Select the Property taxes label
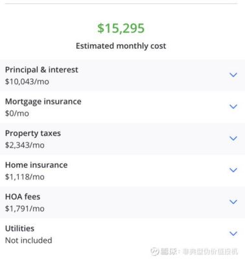The height and width of the screenshot is (259, 245). tap(33, 133)
